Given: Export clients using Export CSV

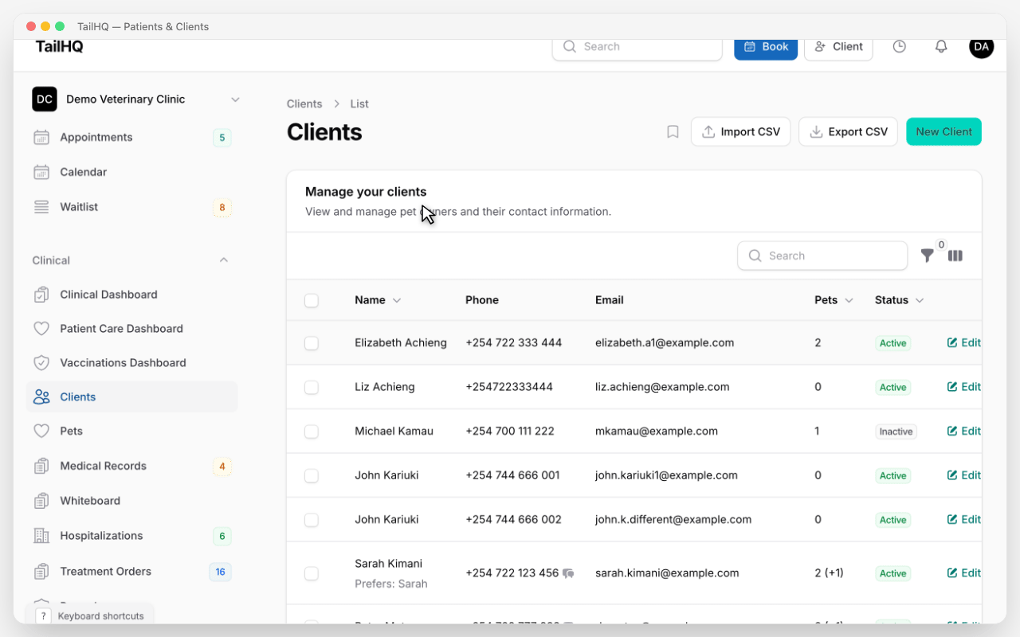Looking at the screenshot, I should click(848, 131).
